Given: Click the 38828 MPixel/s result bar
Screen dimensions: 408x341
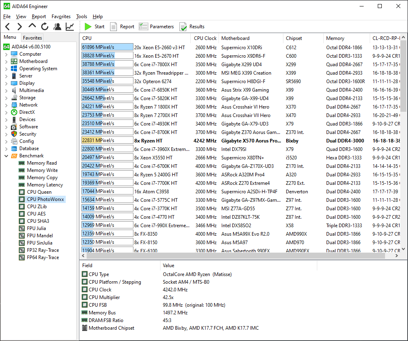Looking at the screenshot, I should click(107, 56).
